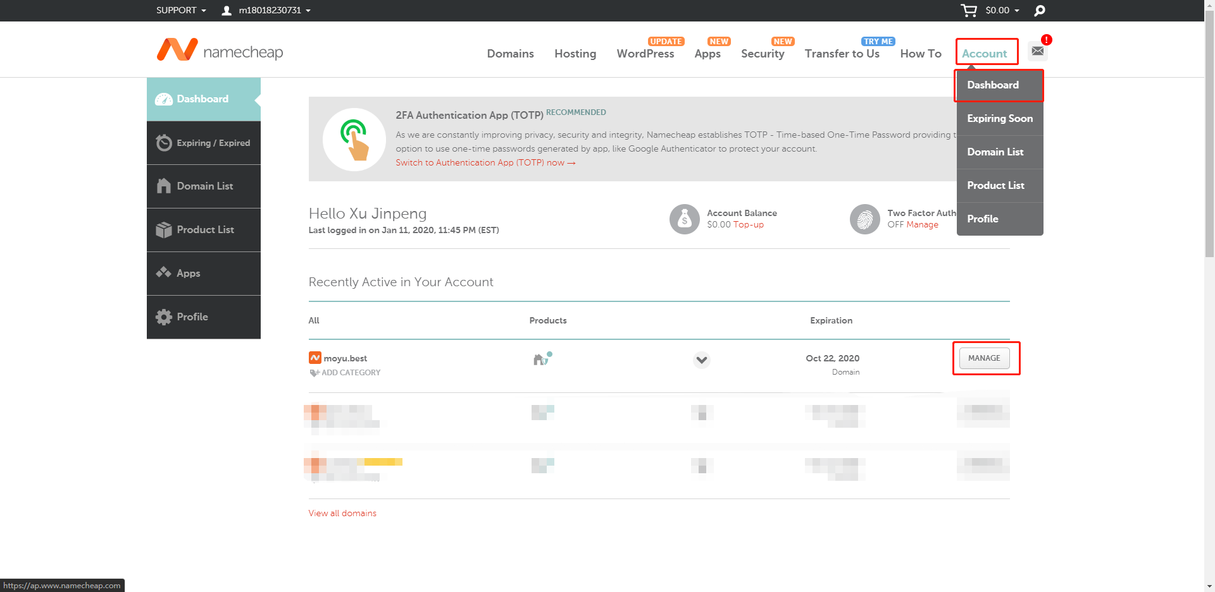Viewport: 1215px width, 592px height.
Task: Click the sidebar Apps diamonds icon
Action: pos(164,272)
